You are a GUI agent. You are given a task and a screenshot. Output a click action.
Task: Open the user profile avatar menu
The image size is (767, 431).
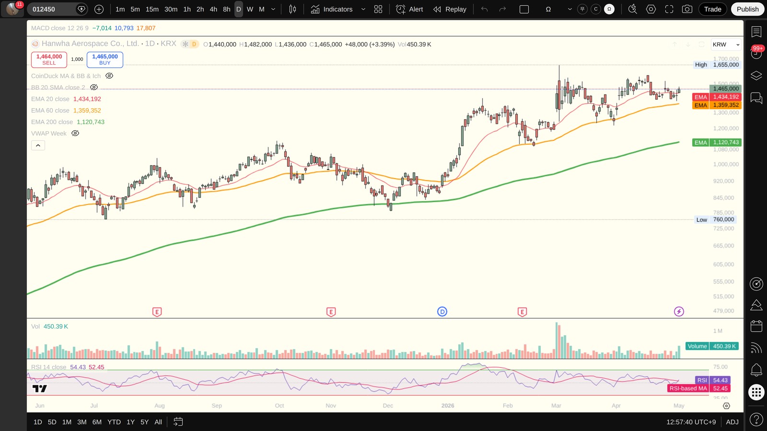(x=12, y=9)
